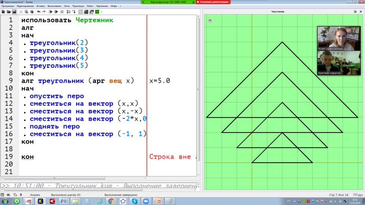The width and height of the screenshot is (365, 205).
Task: Open Skype from the taskbar
Action: coord(135,201)
